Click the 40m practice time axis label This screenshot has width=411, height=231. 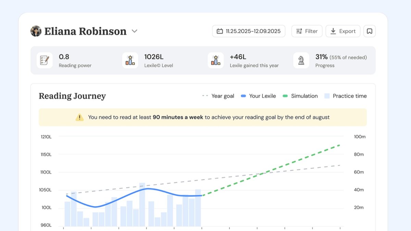(359, 190)
